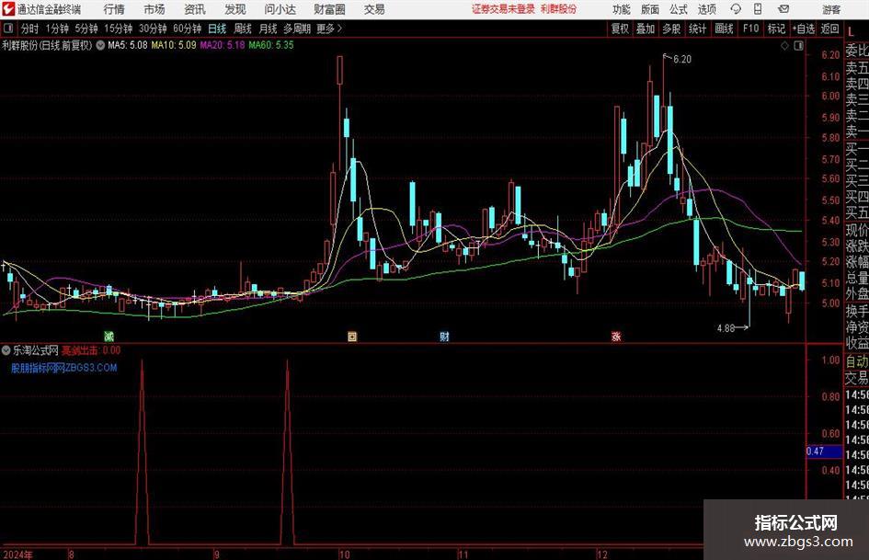This screenshot has width=869, height=560.
Task: Click the 返回 back button
Action: tap(829, 29)
